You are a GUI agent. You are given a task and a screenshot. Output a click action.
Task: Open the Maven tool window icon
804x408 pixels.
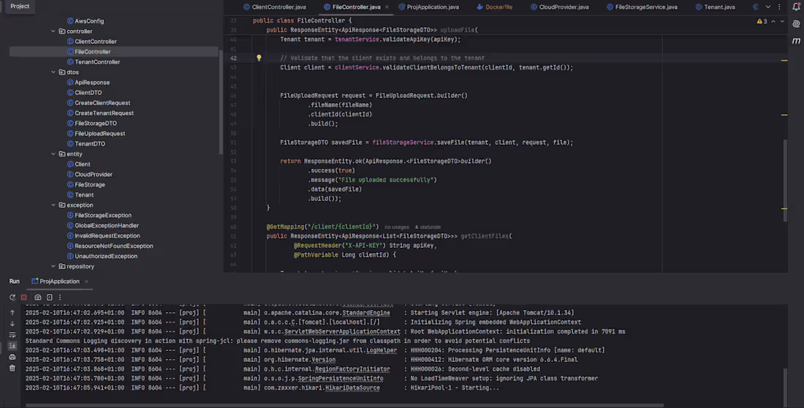pyautogui.click(x=796, y=41)
